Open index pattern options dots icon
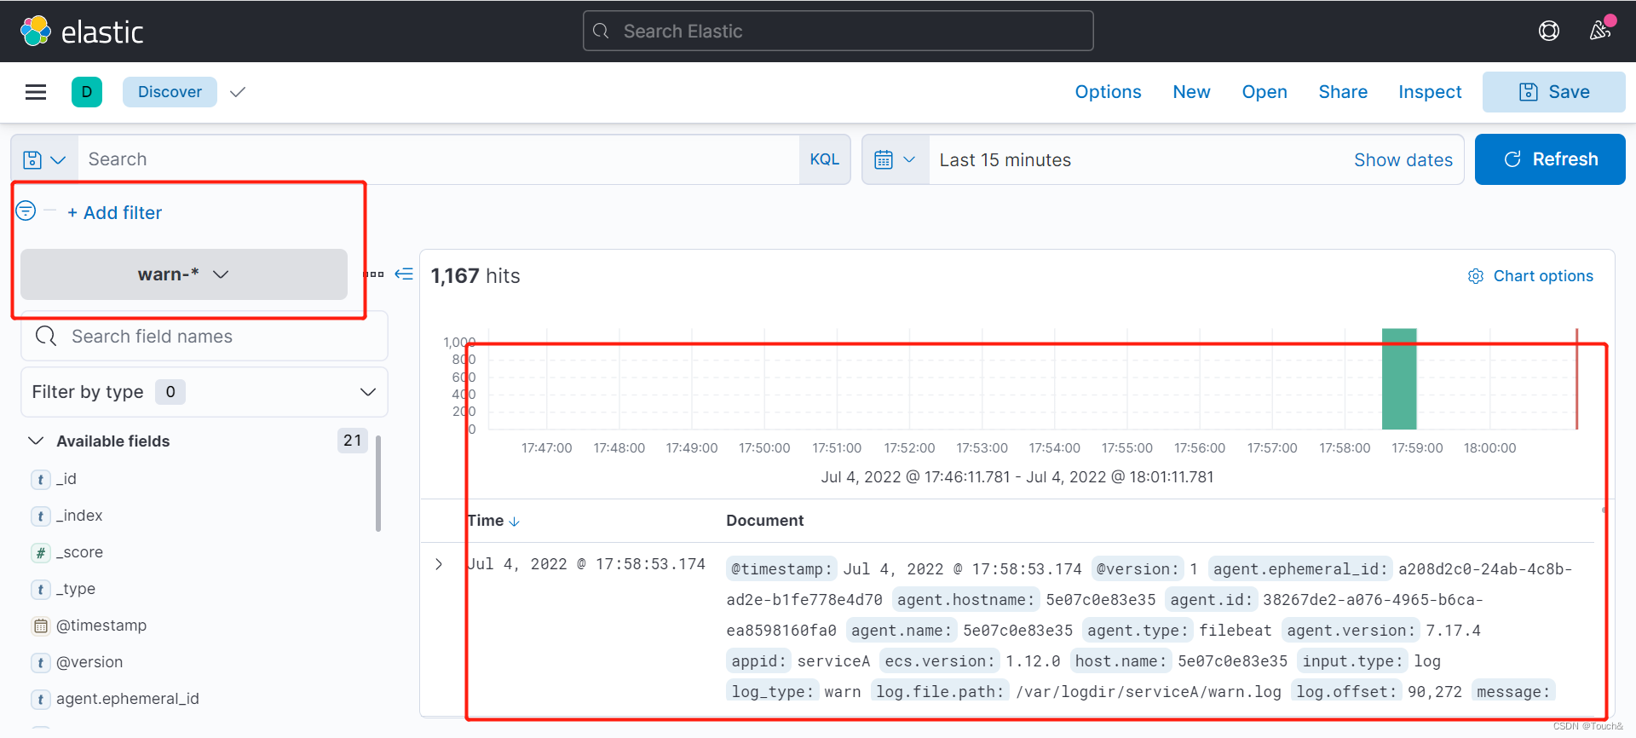Viewport: 1636px width, 738px height. (373, 274)
